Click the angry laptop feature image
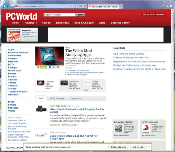 (49, 56)
